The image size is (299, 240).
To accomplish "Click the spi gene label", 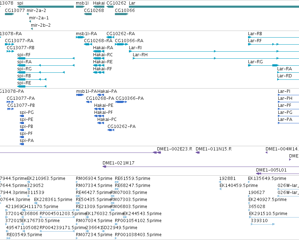I will click(x=20, y=3).
